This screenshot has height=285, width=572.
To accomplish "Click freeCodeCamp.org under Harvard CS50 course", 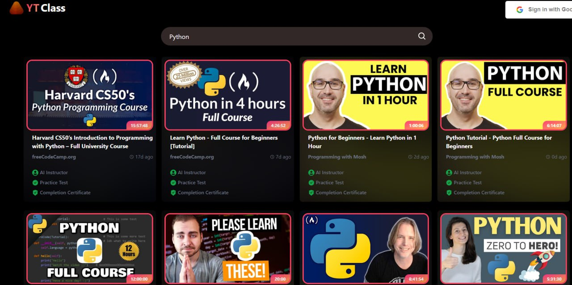I will [54, 157].
